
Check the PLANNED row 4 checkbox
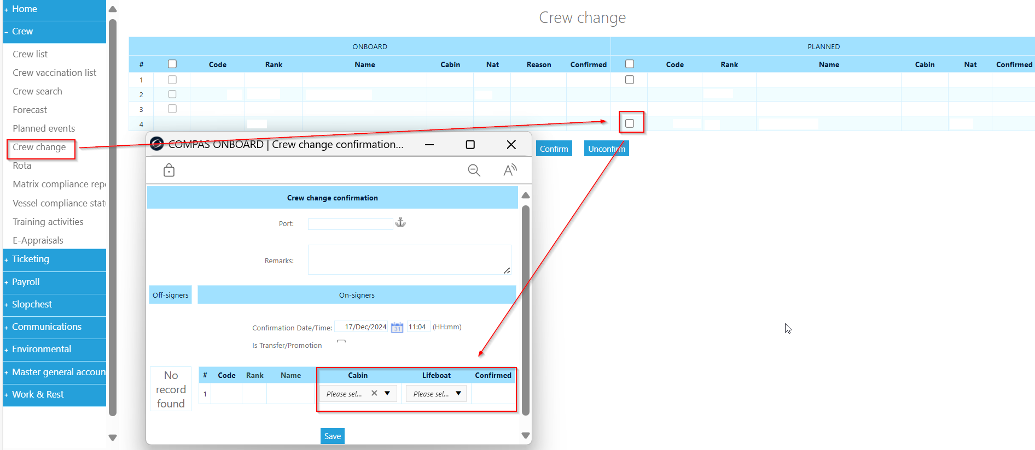coord(630,123)
